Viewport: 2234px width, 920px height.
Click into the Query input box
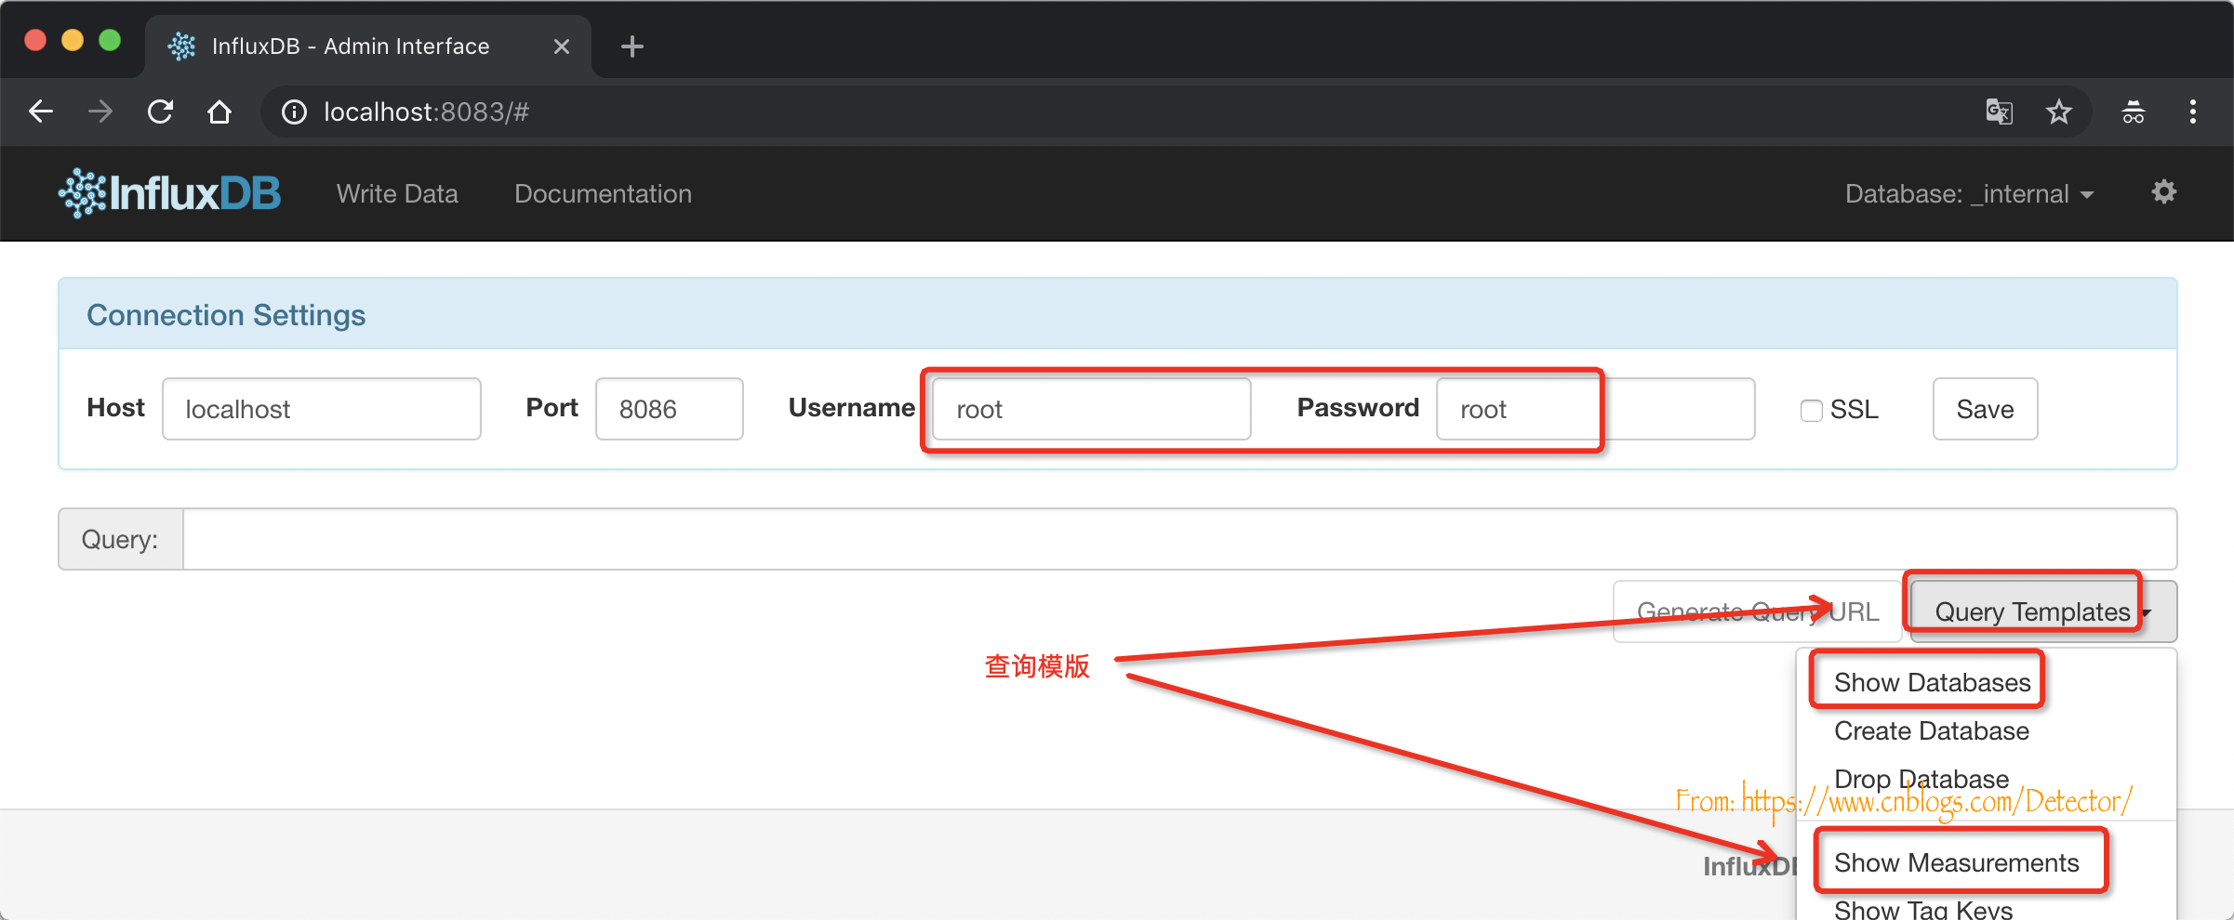coord(1179,539)
